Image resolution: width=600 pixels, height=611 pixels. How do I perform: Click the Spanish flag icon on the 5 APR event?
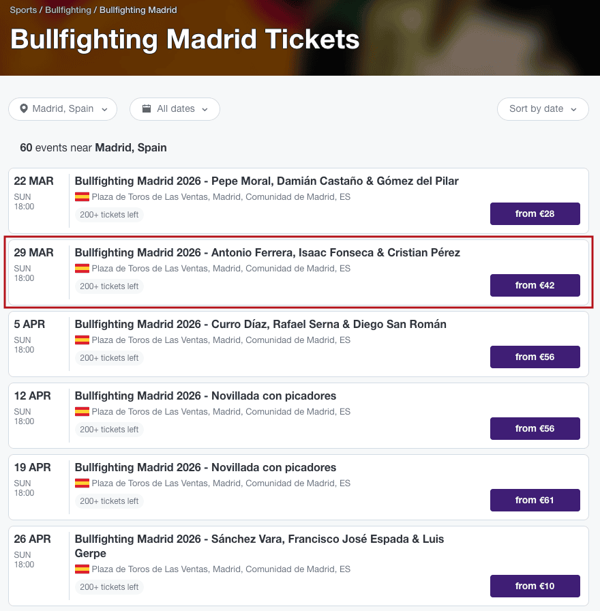tap(82, 340)
